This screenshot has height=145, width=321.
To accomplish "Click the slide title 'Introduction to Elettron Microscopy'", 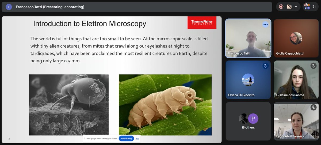I will point(90,24).
